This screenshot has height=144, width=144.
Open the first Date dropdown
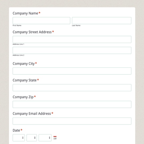point(19,138)
